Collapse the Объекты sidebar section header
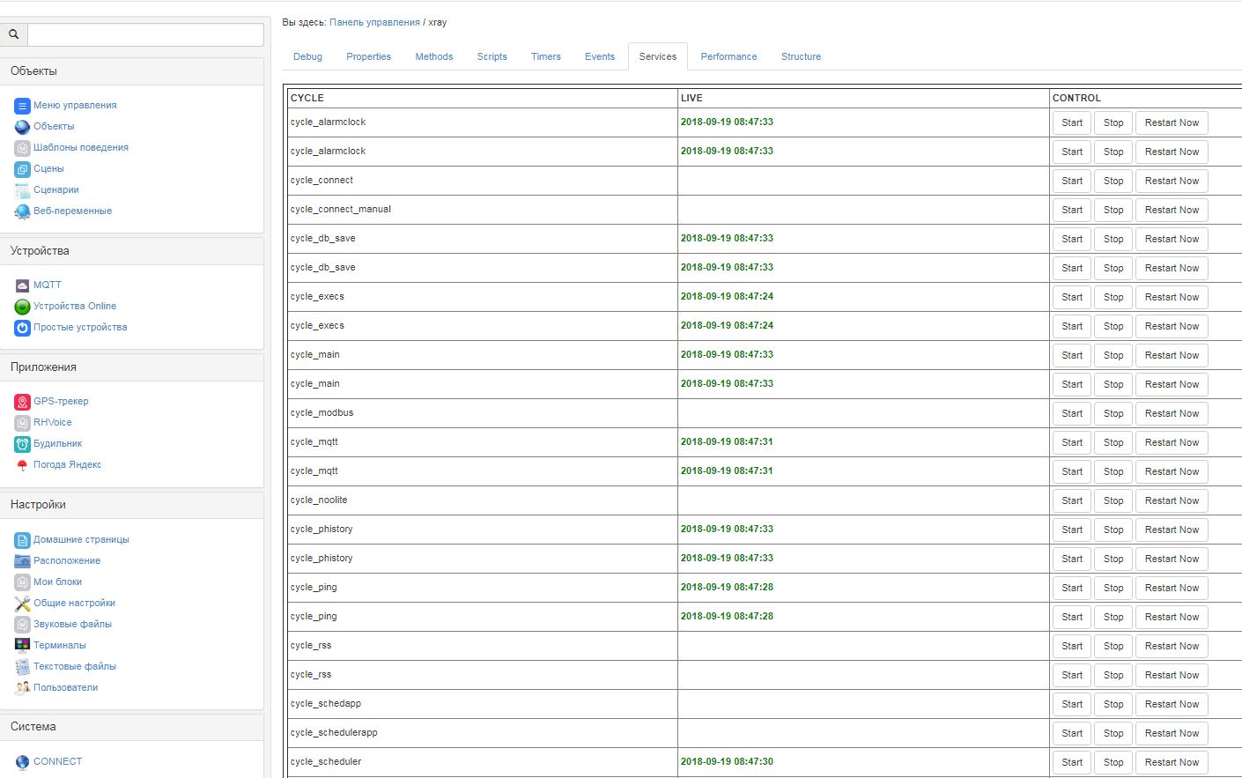This screenshot has width=1242, height=778. [132, 71]
